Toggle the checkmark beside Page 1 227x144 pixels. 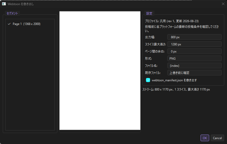9,24
